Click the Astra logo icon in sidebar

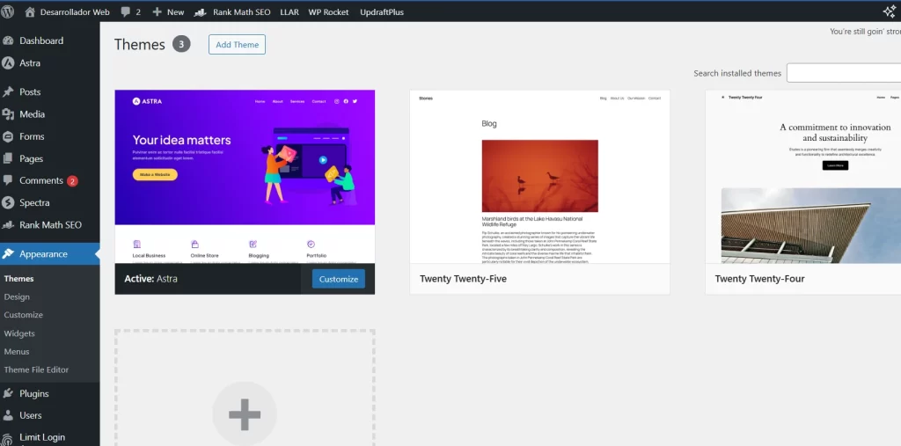[x=8, y=63]
